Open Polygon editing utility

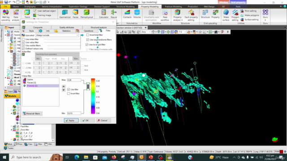tap(235, 15)
